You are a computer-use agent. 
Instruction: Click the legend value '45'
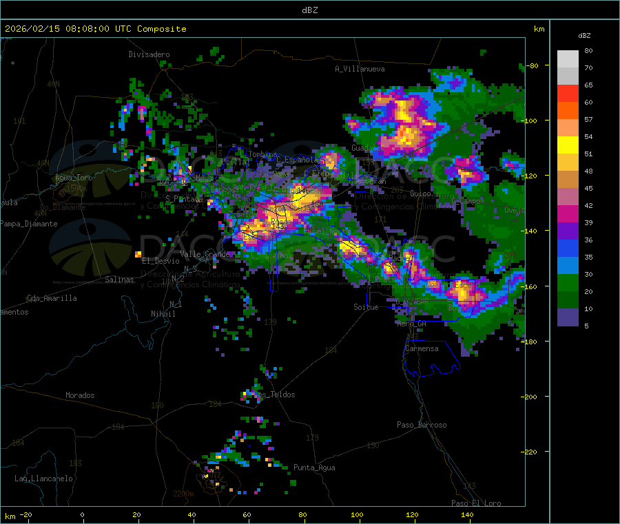tap(588, 188)
